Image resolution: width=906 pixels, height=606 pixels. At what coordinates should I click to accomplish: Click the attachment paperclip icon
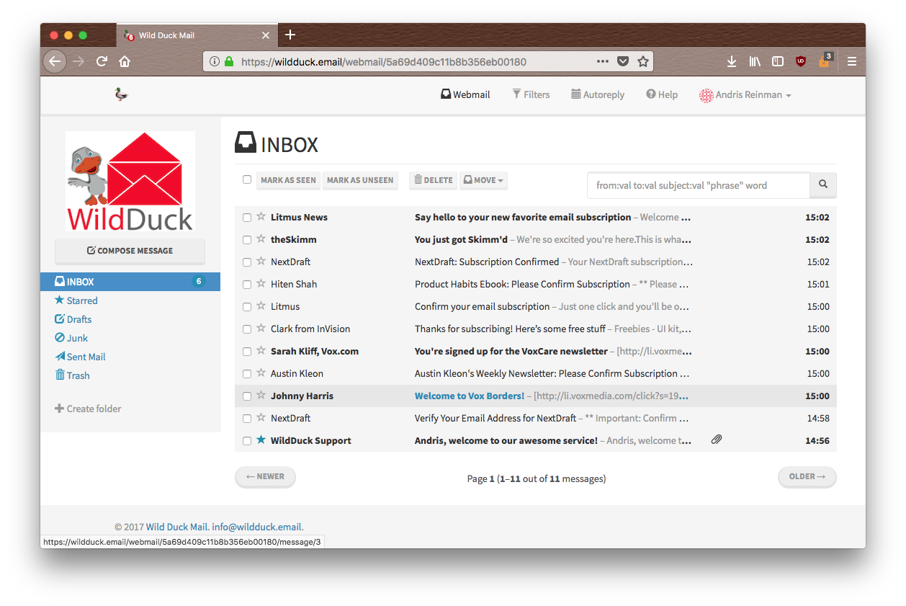[717, 440]
